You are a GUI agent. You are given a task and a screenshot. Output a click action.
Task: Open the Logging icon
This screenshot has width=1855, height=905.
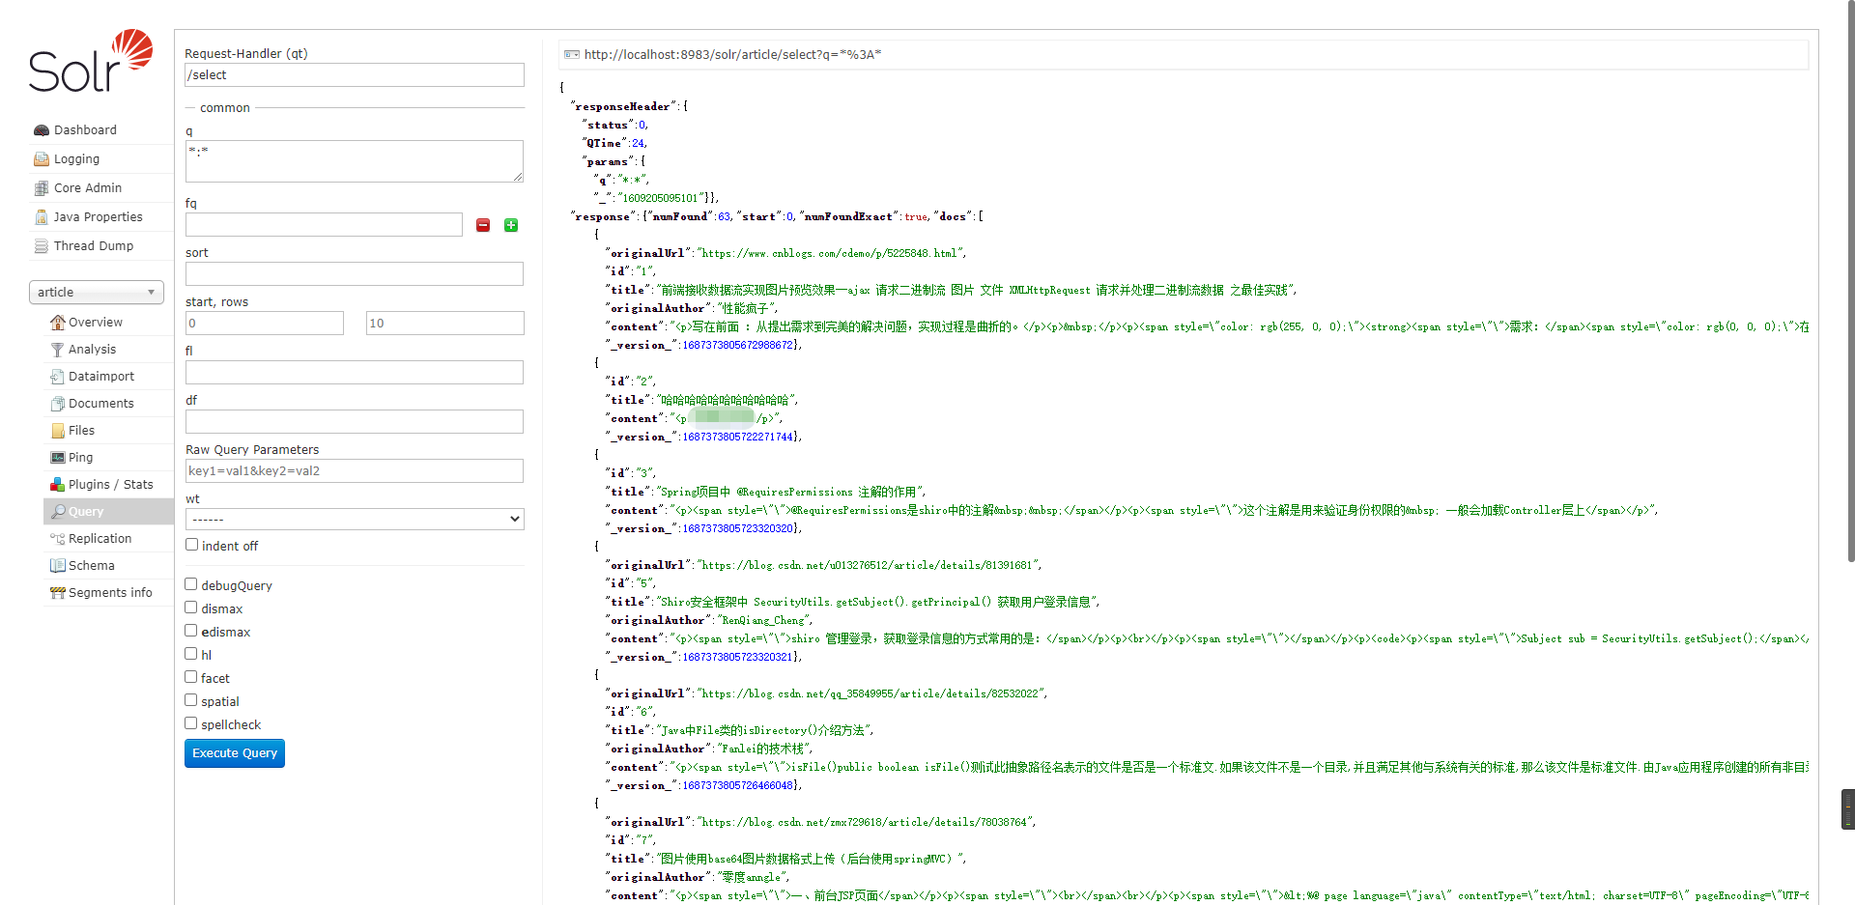[42, 159]
